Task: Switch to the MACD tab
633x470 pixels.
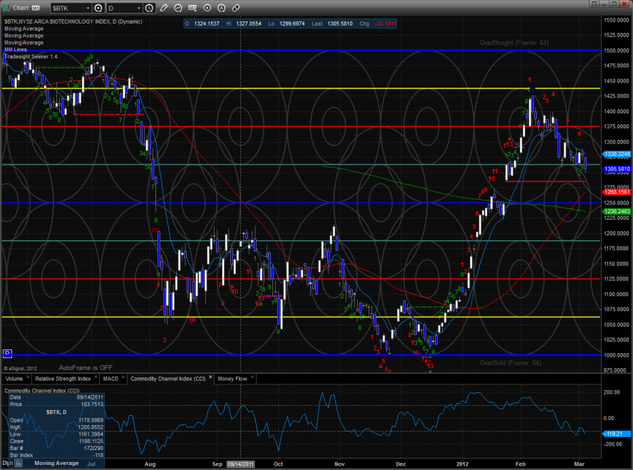Action: pos(110,378)
